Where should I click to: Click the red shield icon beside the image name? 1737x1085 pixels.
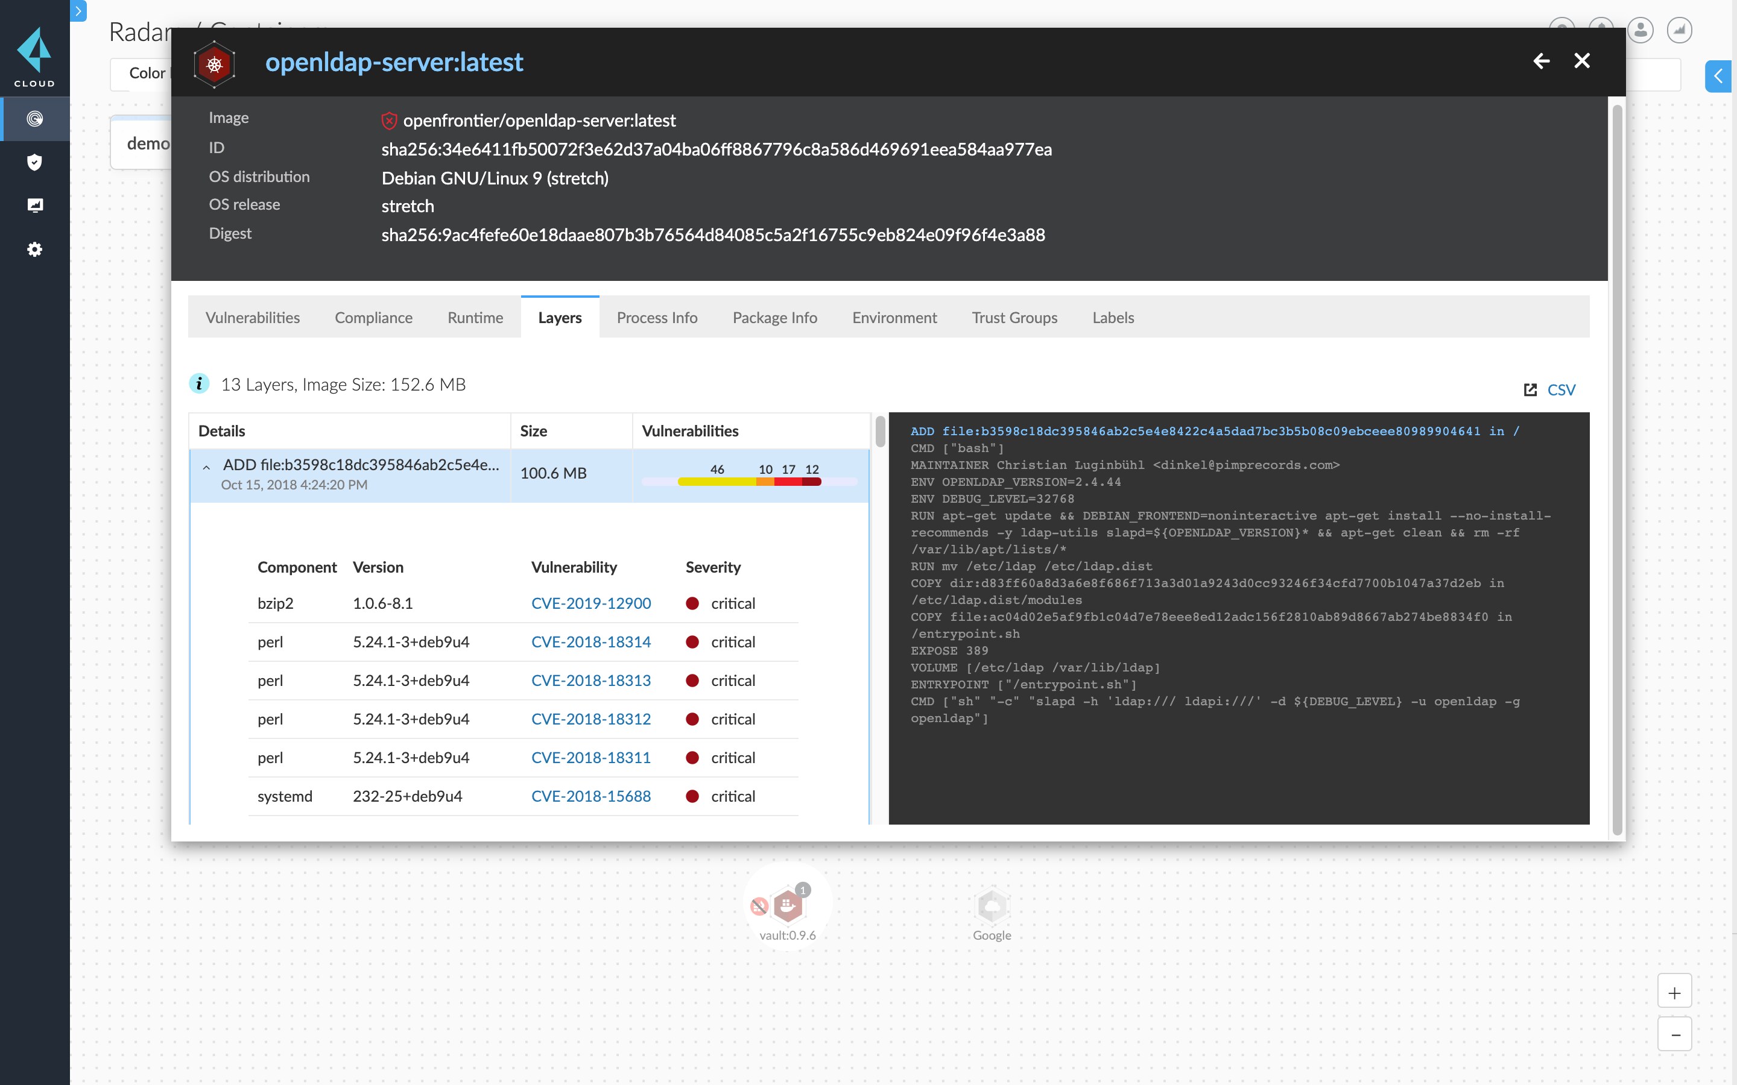tap(389, 121)
